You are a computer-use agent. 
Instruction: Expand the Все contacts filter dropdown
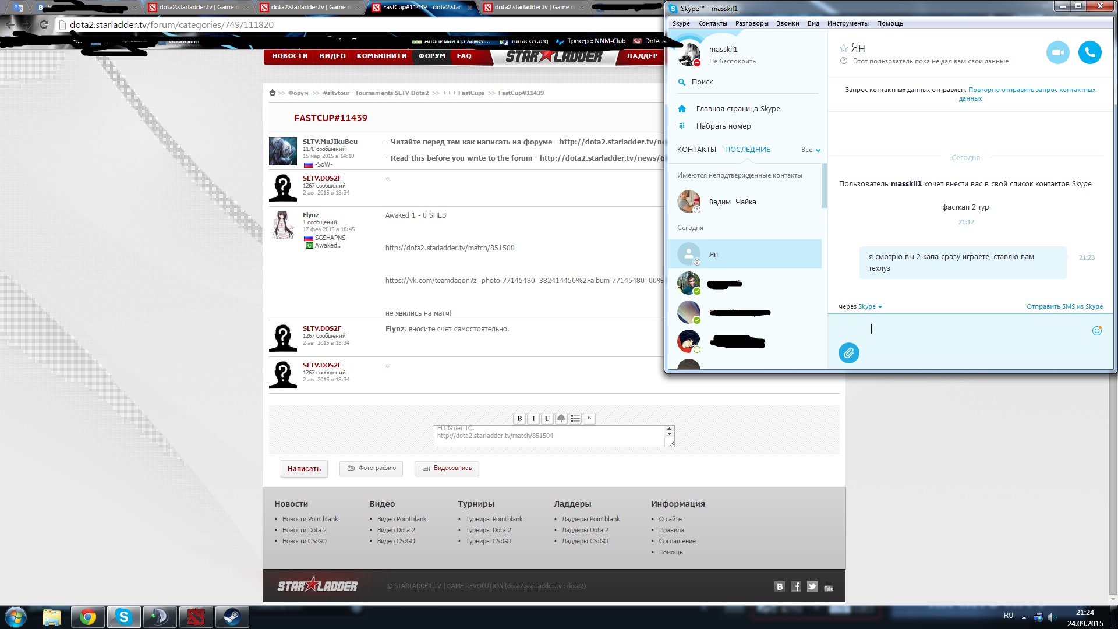(x=811, y=150)
